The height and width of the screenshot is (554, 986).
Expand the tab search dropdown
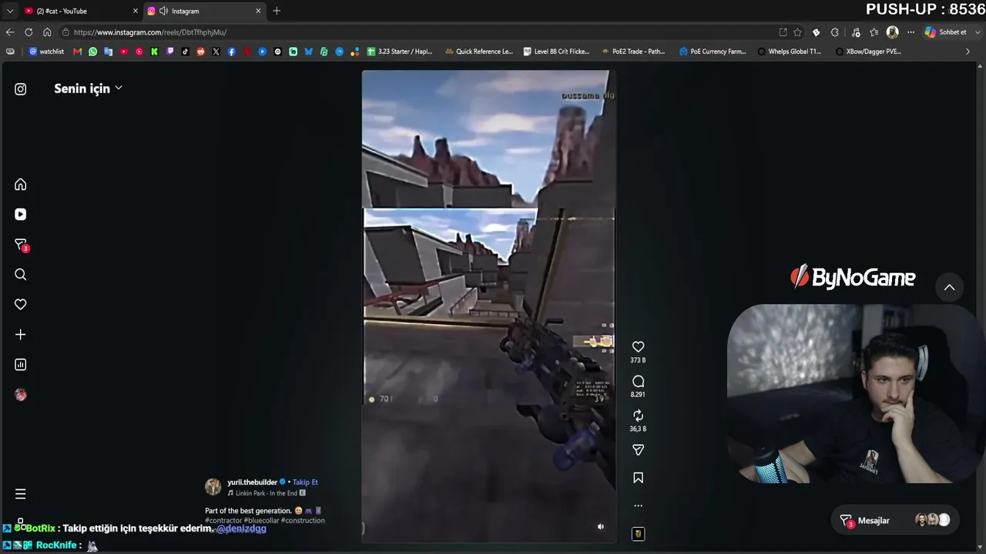point(10,11)
